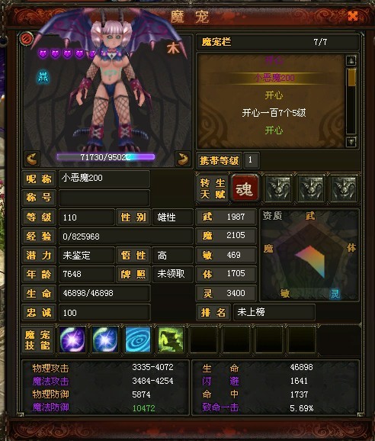Image resolution: width=375 pixels, height=441 pixels.
Task: Show previous pet with left arrow
Action: click(x=32, y=159)
